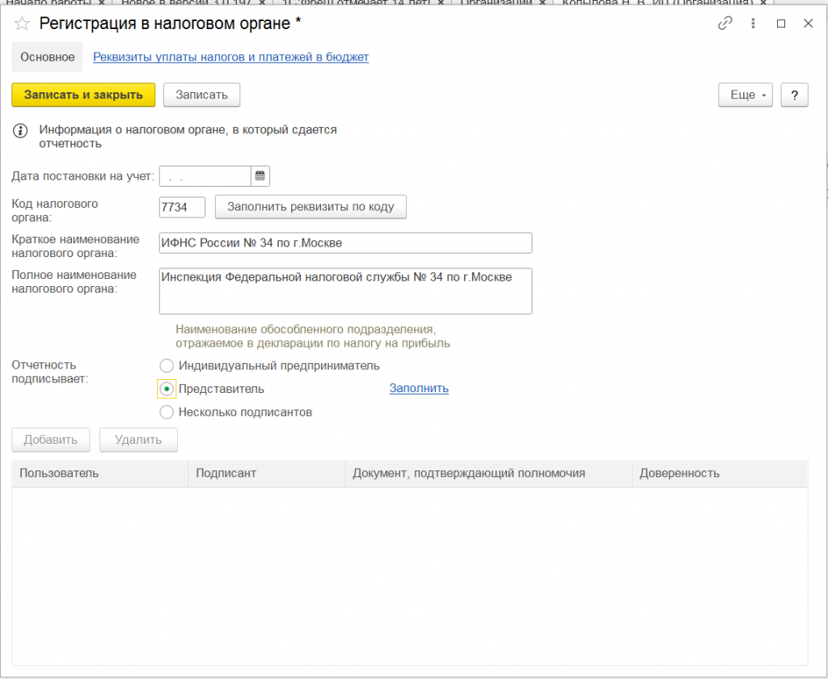
Task: Click the tax authority code field with 7734
Action: (182, 207)
